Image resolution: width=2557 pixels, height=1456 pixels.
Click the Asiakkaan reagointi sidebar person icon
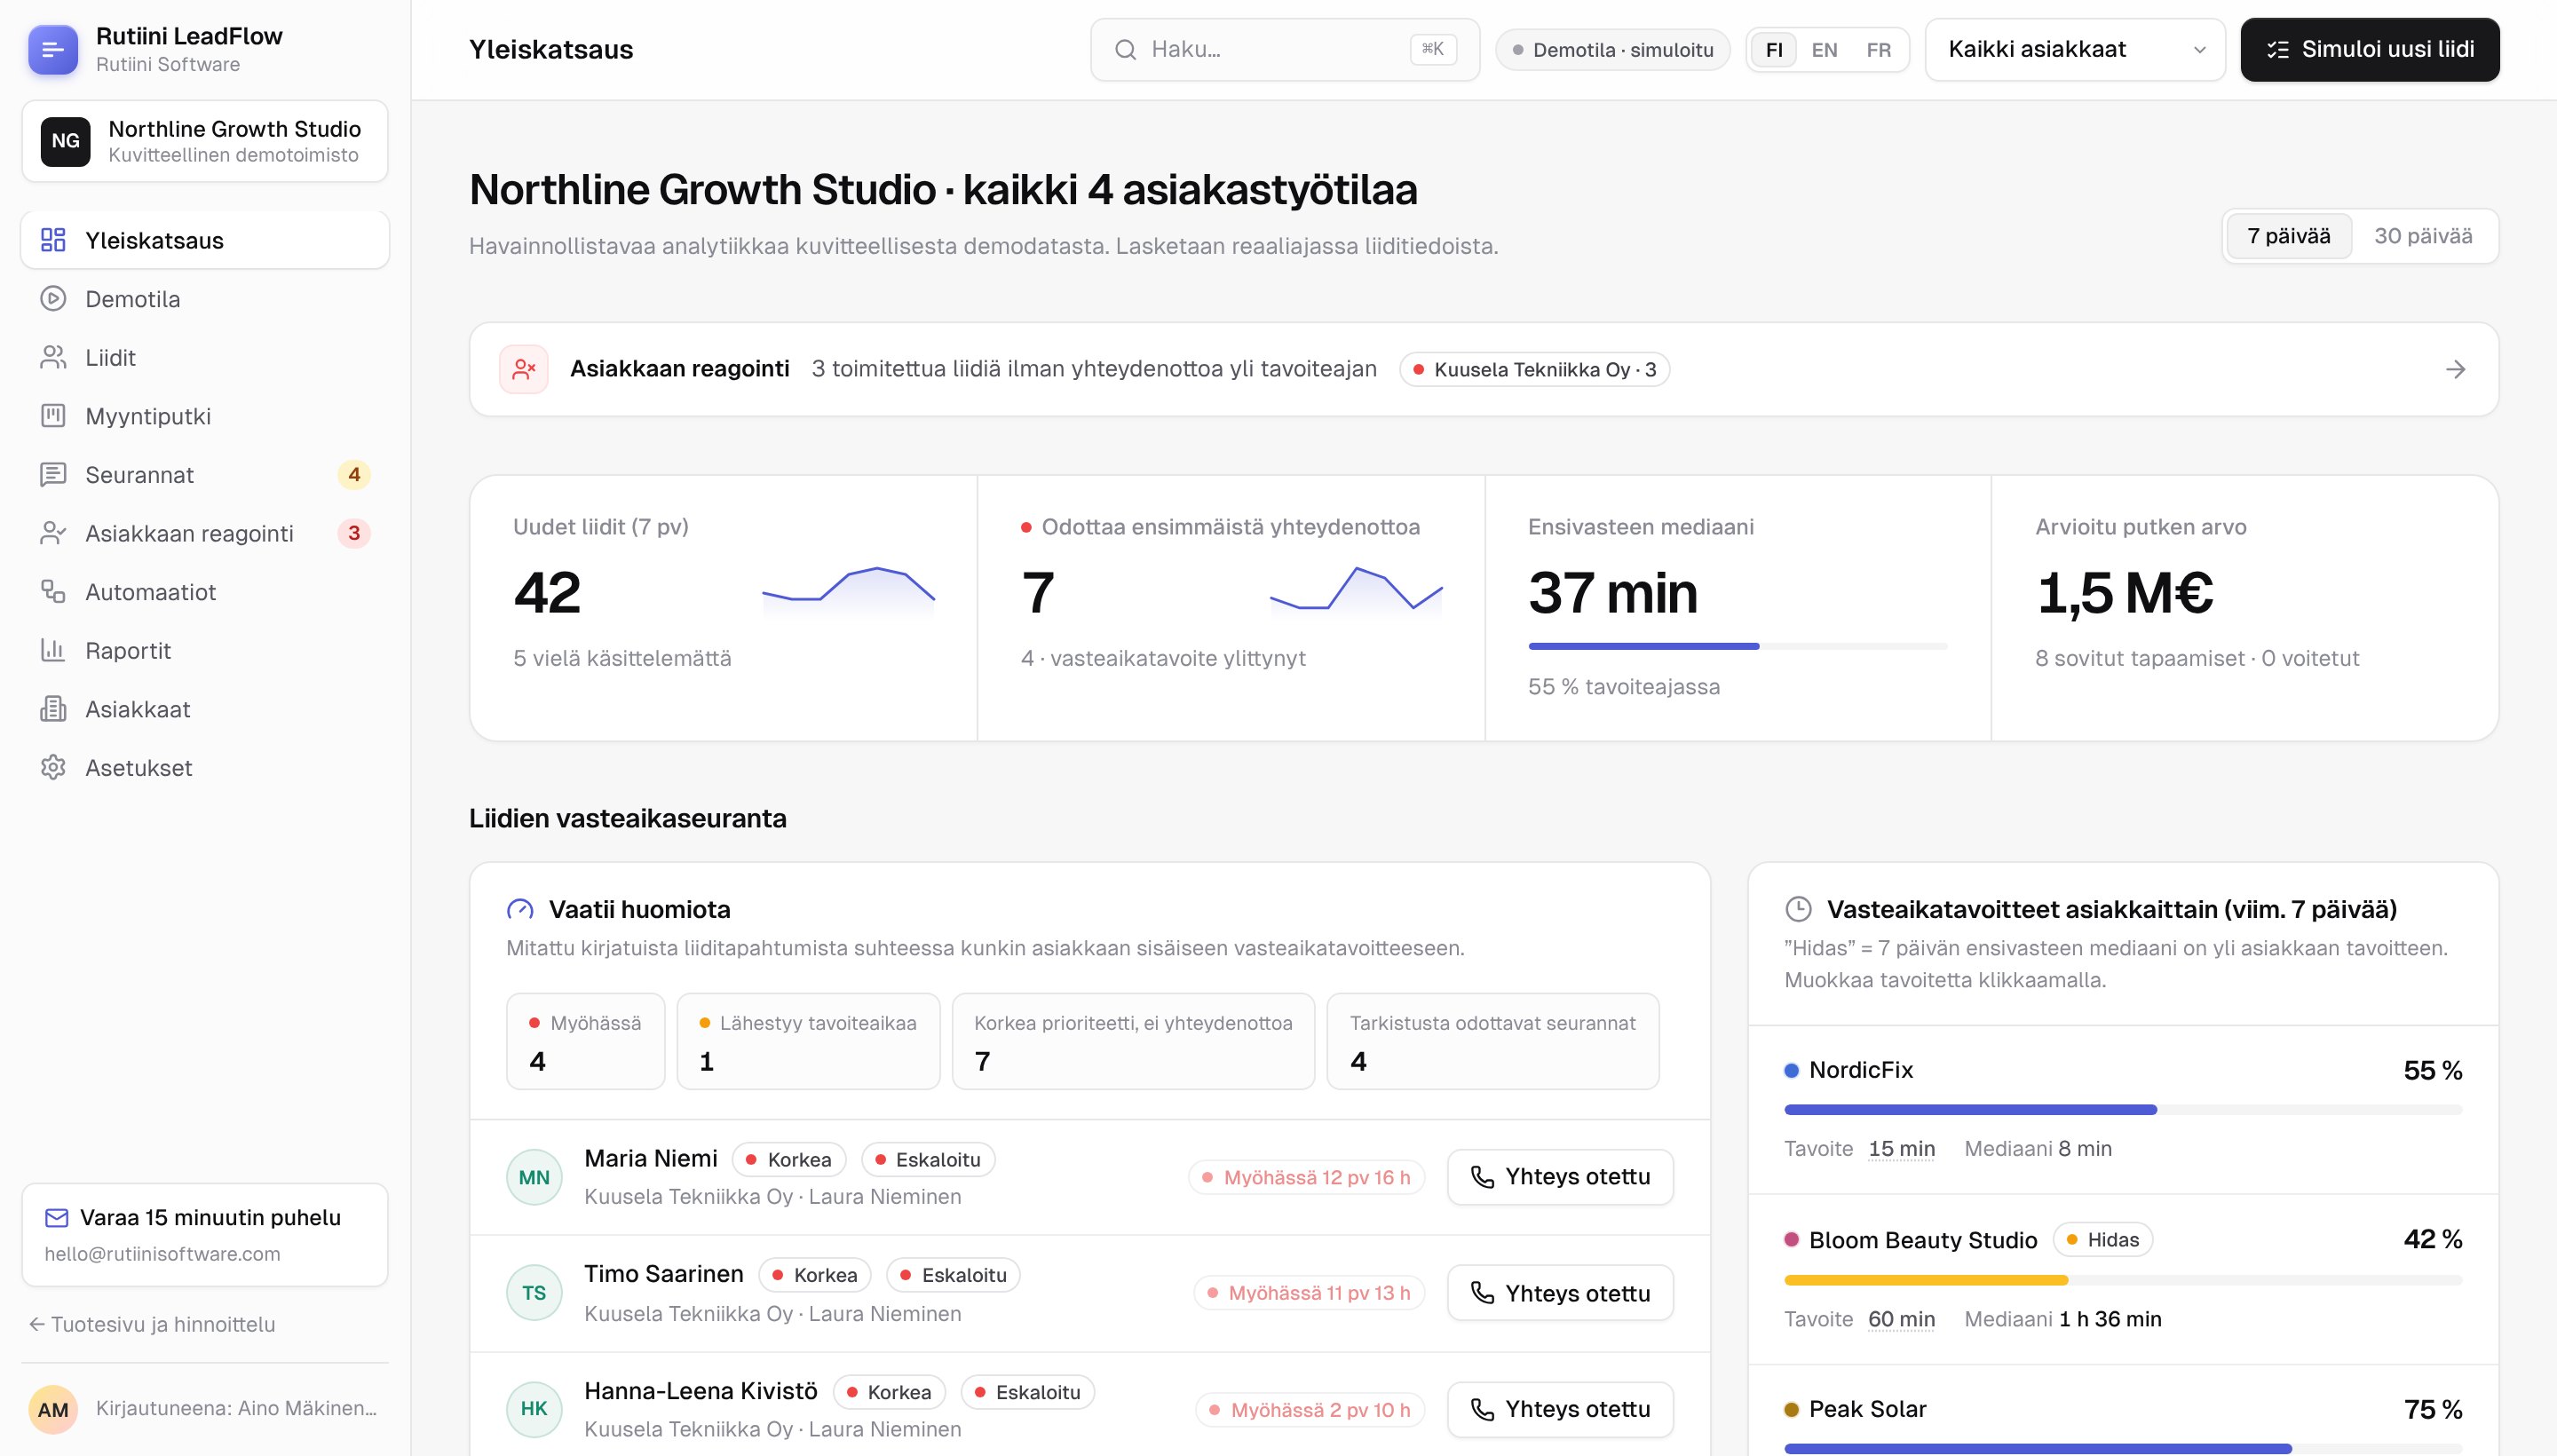pos(53,533)
